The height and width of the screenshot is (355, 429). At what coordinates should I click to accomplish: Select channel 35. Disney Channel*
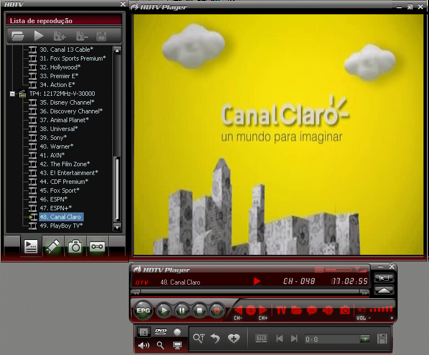click(67, 102)
